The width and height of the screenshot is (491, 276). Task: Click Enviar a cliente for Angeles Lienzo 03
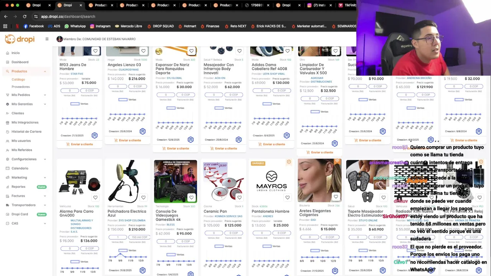[127, 140]
